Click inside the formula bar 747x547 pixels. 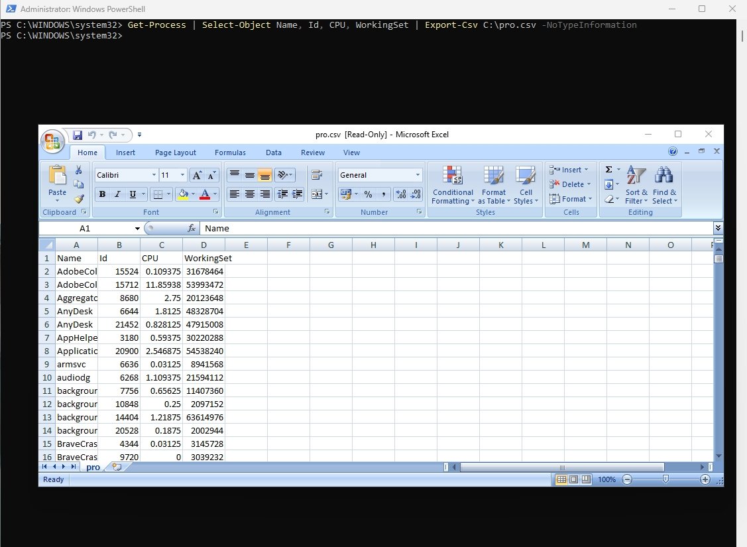pos(456,229)
